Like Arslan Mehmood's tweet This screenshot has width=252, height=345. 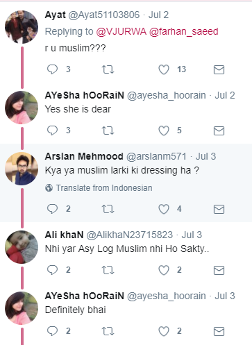[x=164, y=209]
